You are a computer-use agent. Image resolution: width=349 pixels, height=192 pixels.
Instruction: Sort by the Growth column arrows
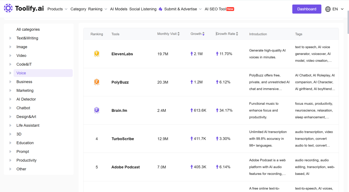[x=204, y=34]
